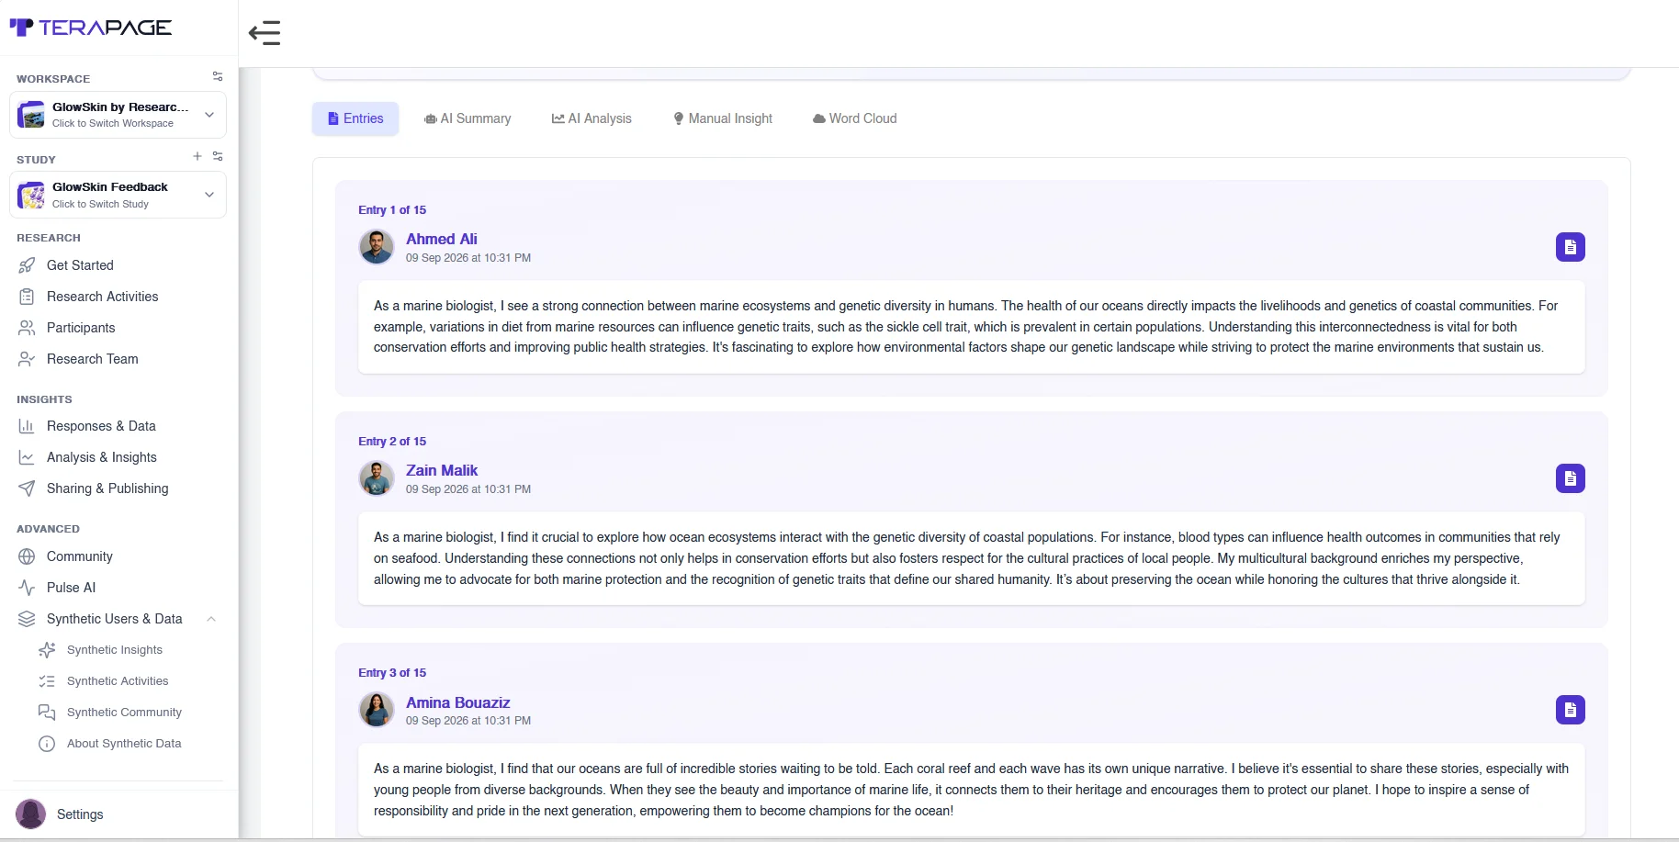The height and width of the screenshot is (842, 1679).
Task: Open Amina Bouaziz's participant name link
Action: 458,702
